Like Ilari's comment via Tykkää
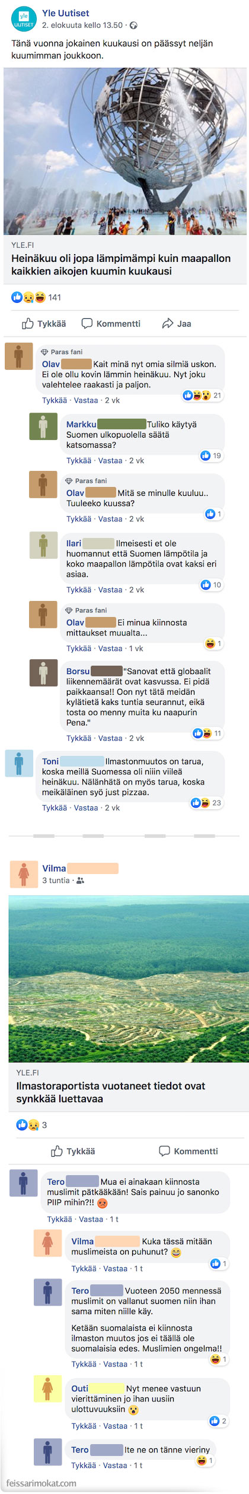 (x=79, y=590)
